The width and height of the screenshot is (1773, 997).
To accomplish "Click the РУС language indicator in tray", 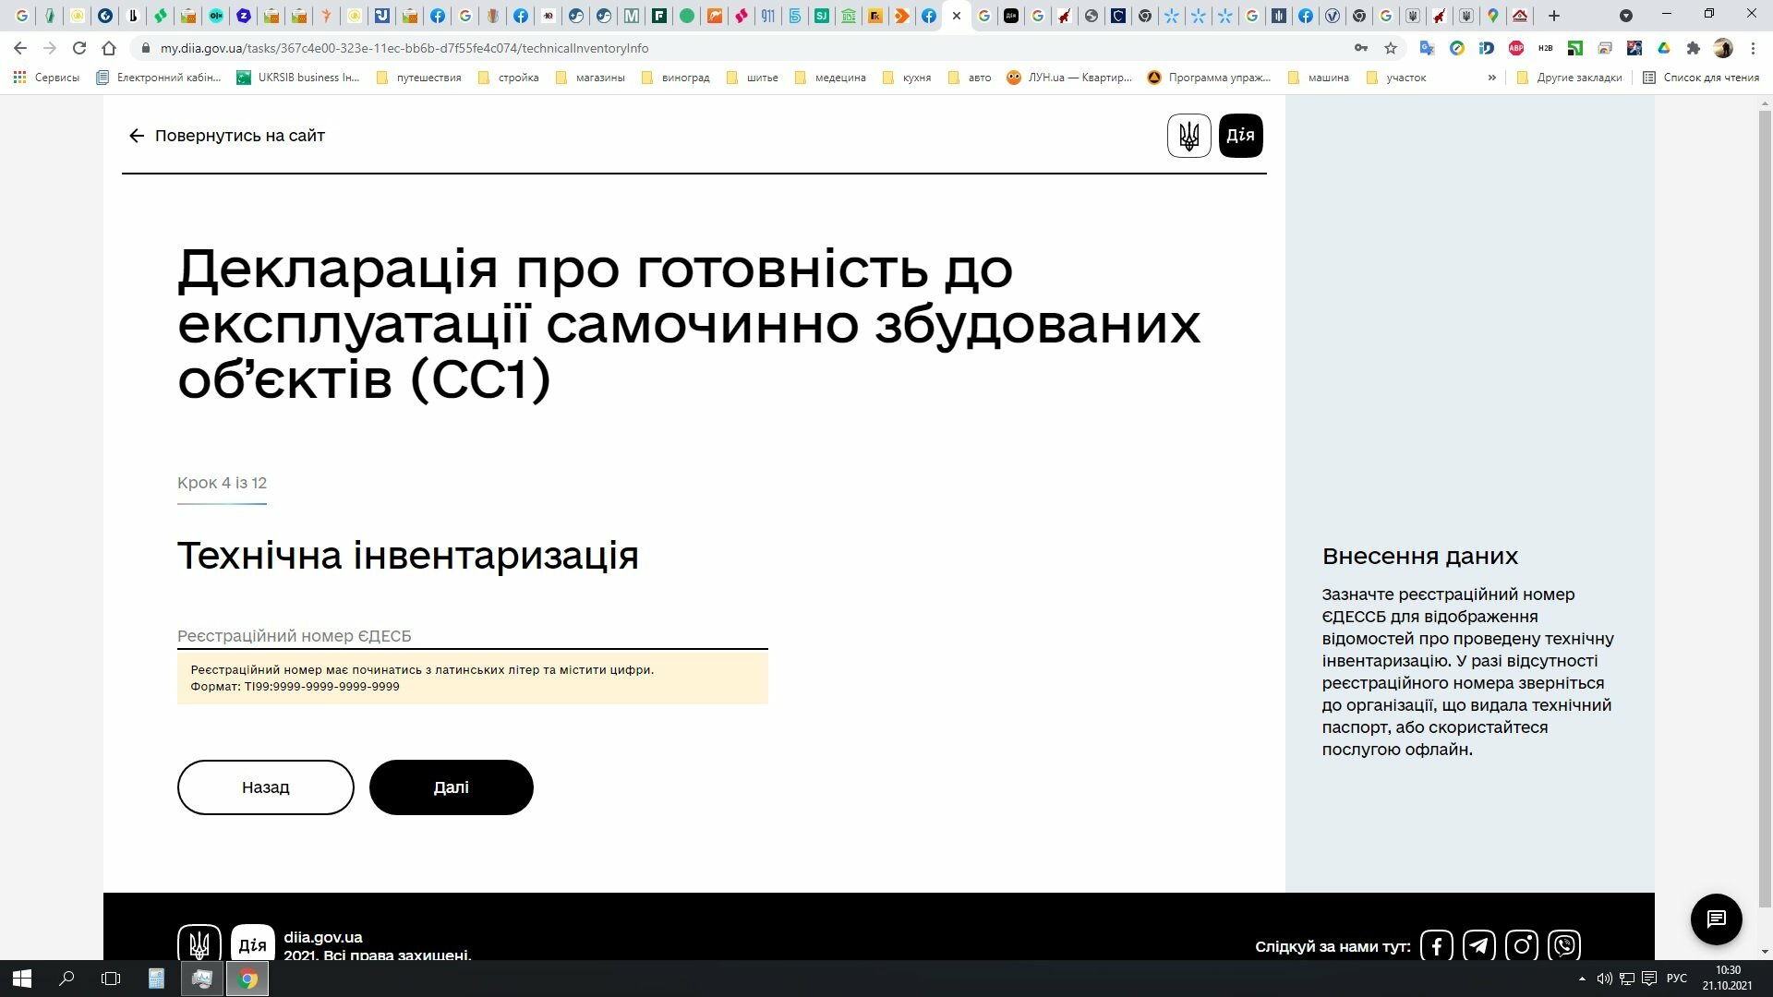I will tap(1677, 979).
